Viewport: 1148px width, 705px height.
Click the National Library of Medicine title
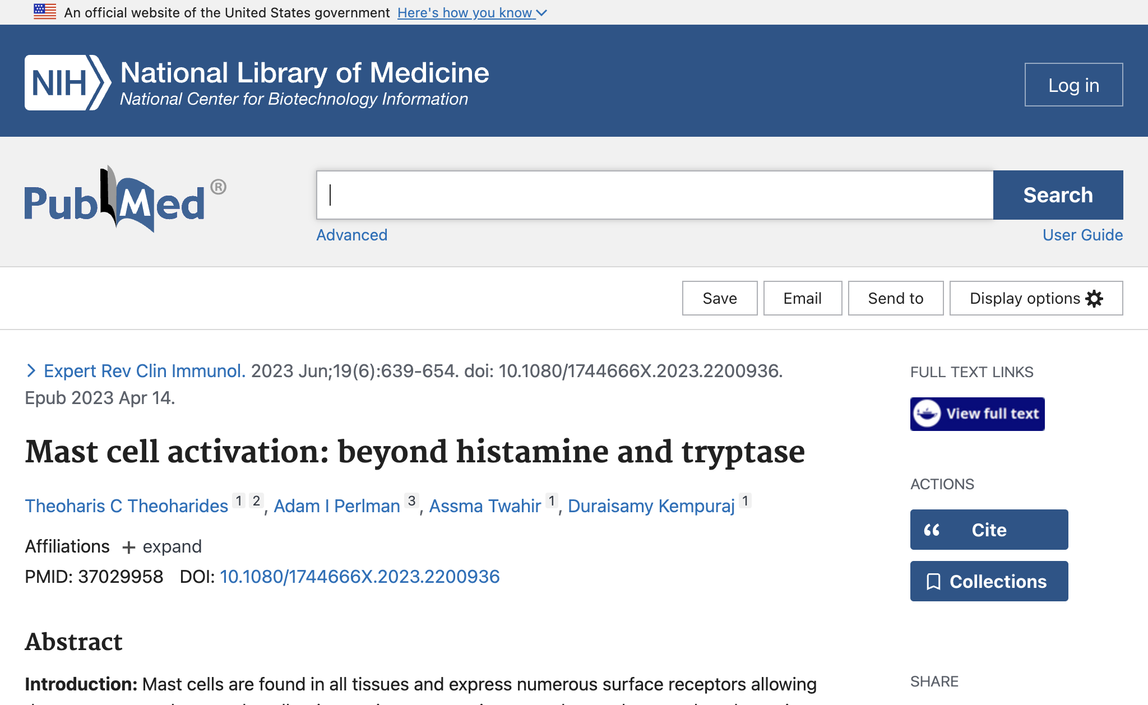[x=305, y=73]
